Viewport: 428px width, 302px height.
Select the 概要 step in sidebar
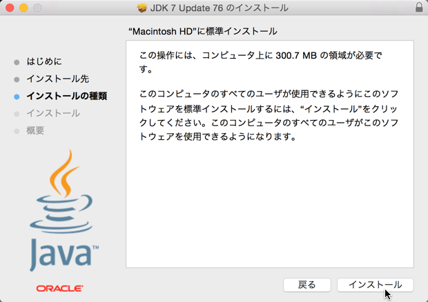pyautogui.click(x=35, y=130)
